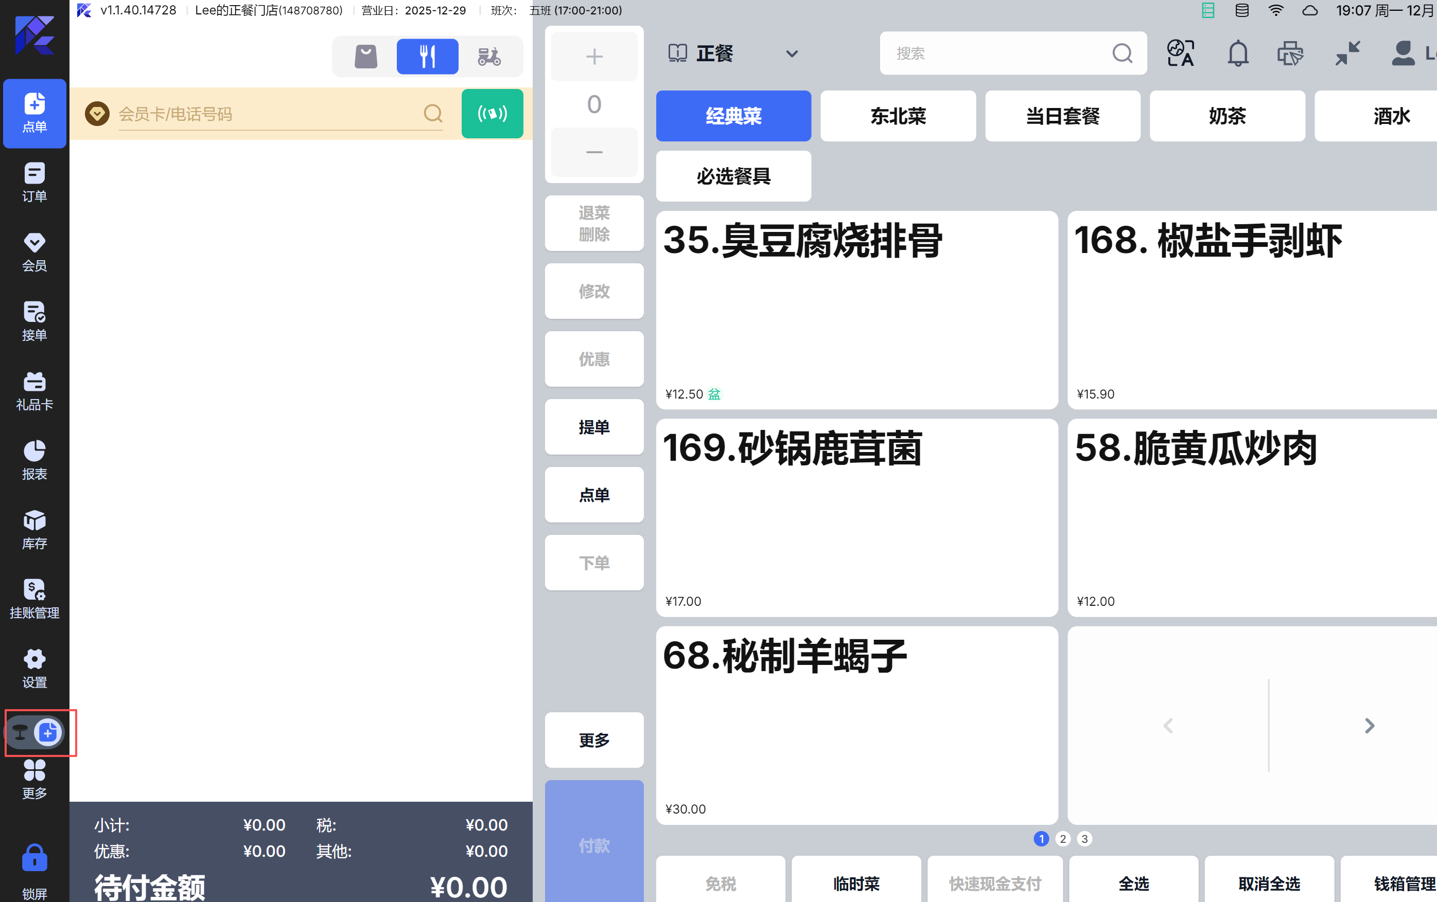Open the 订单 orders sidebar icon
Viewport: 1437px width, 902px height.
34,182
